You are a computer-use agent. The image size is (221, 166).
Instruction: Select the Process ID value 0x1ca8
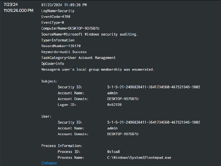113,152
